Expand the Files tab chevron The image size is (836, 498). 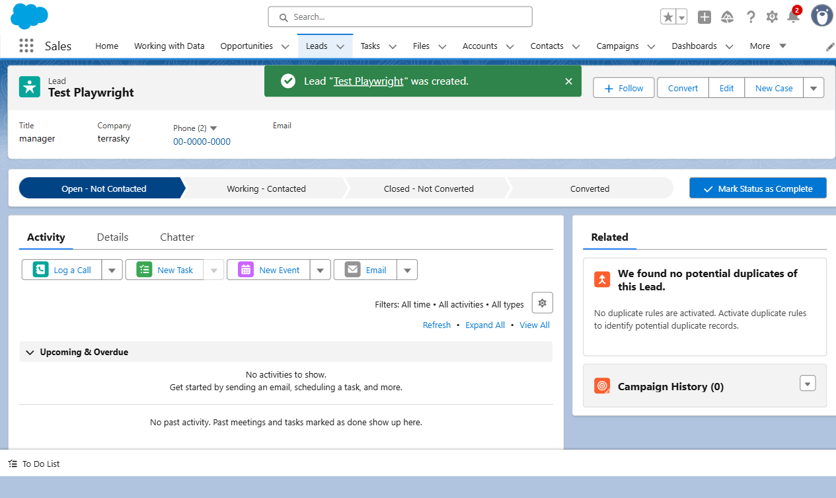point(442,46)
